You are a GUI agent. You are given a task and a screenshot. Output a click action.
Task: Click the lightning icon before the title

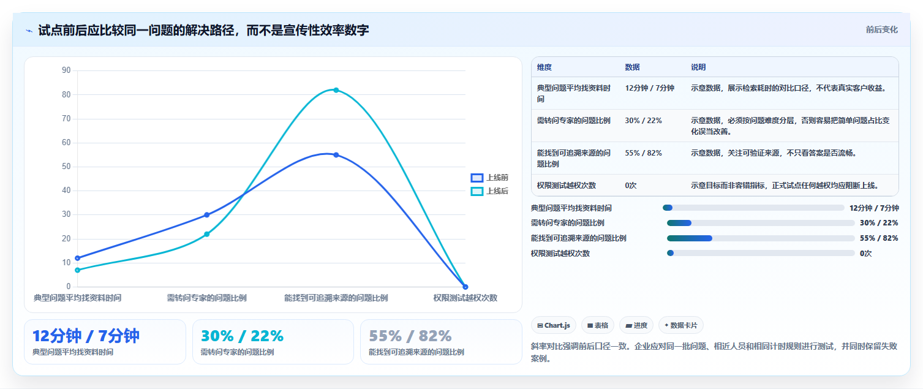pyautogui.click(x=29, y=30)
